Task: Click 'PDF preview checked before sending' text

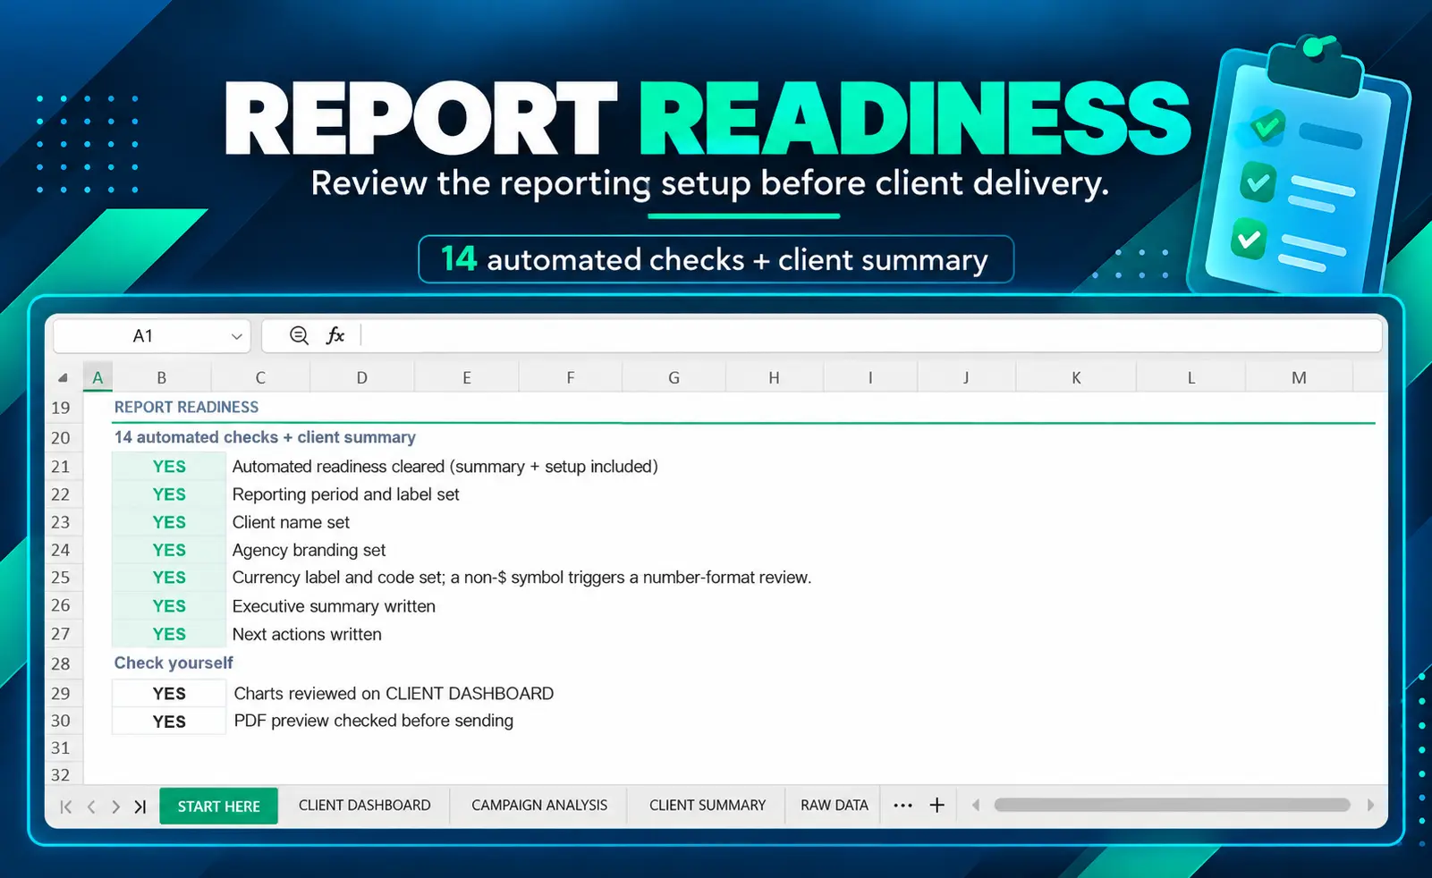Action: click(x=373, y=721)
